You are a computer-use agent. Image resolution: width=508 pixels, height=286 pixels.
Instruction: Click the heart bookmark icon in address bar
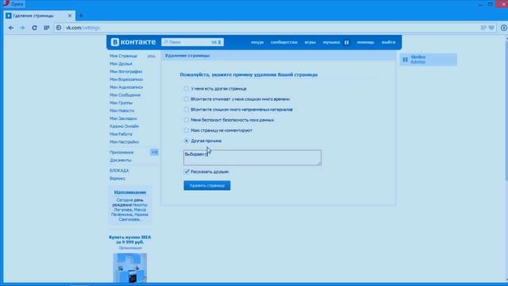492,28
